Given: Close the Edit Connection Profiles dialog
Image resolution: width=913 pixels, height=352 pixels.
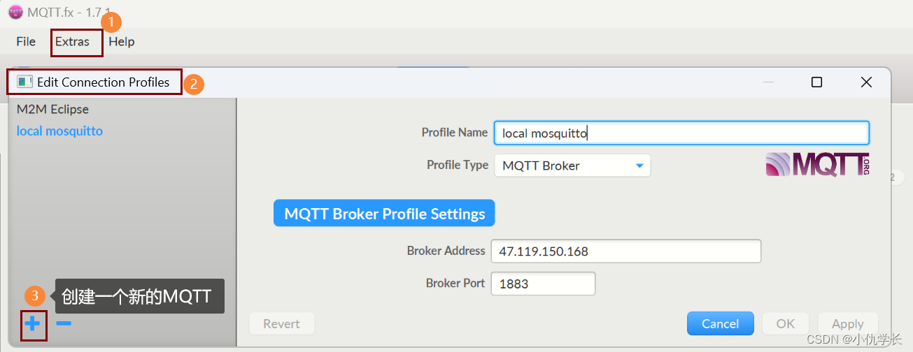Looking at the screenshot, I should click(x=866, y=82).
